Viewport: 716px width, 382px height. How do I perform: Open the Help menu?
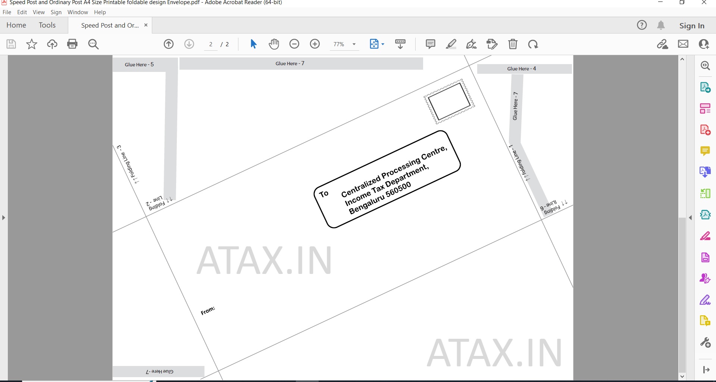100,12
